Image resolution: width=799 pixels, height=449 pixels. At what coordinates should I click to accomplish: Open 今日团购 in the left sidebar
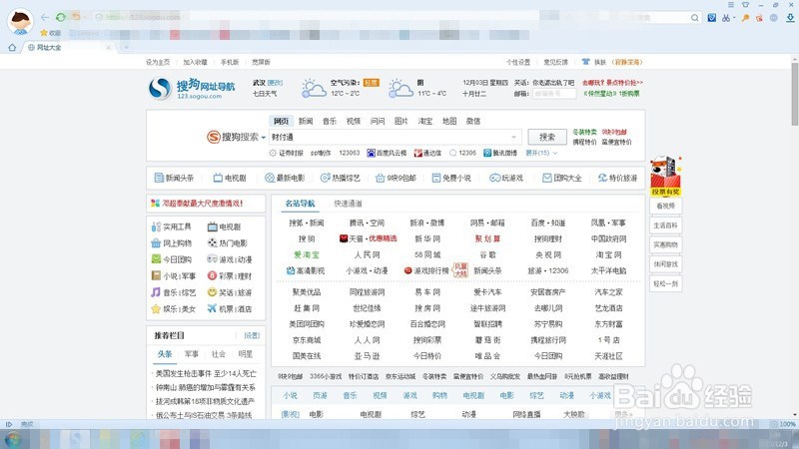[x=171, y=259]
